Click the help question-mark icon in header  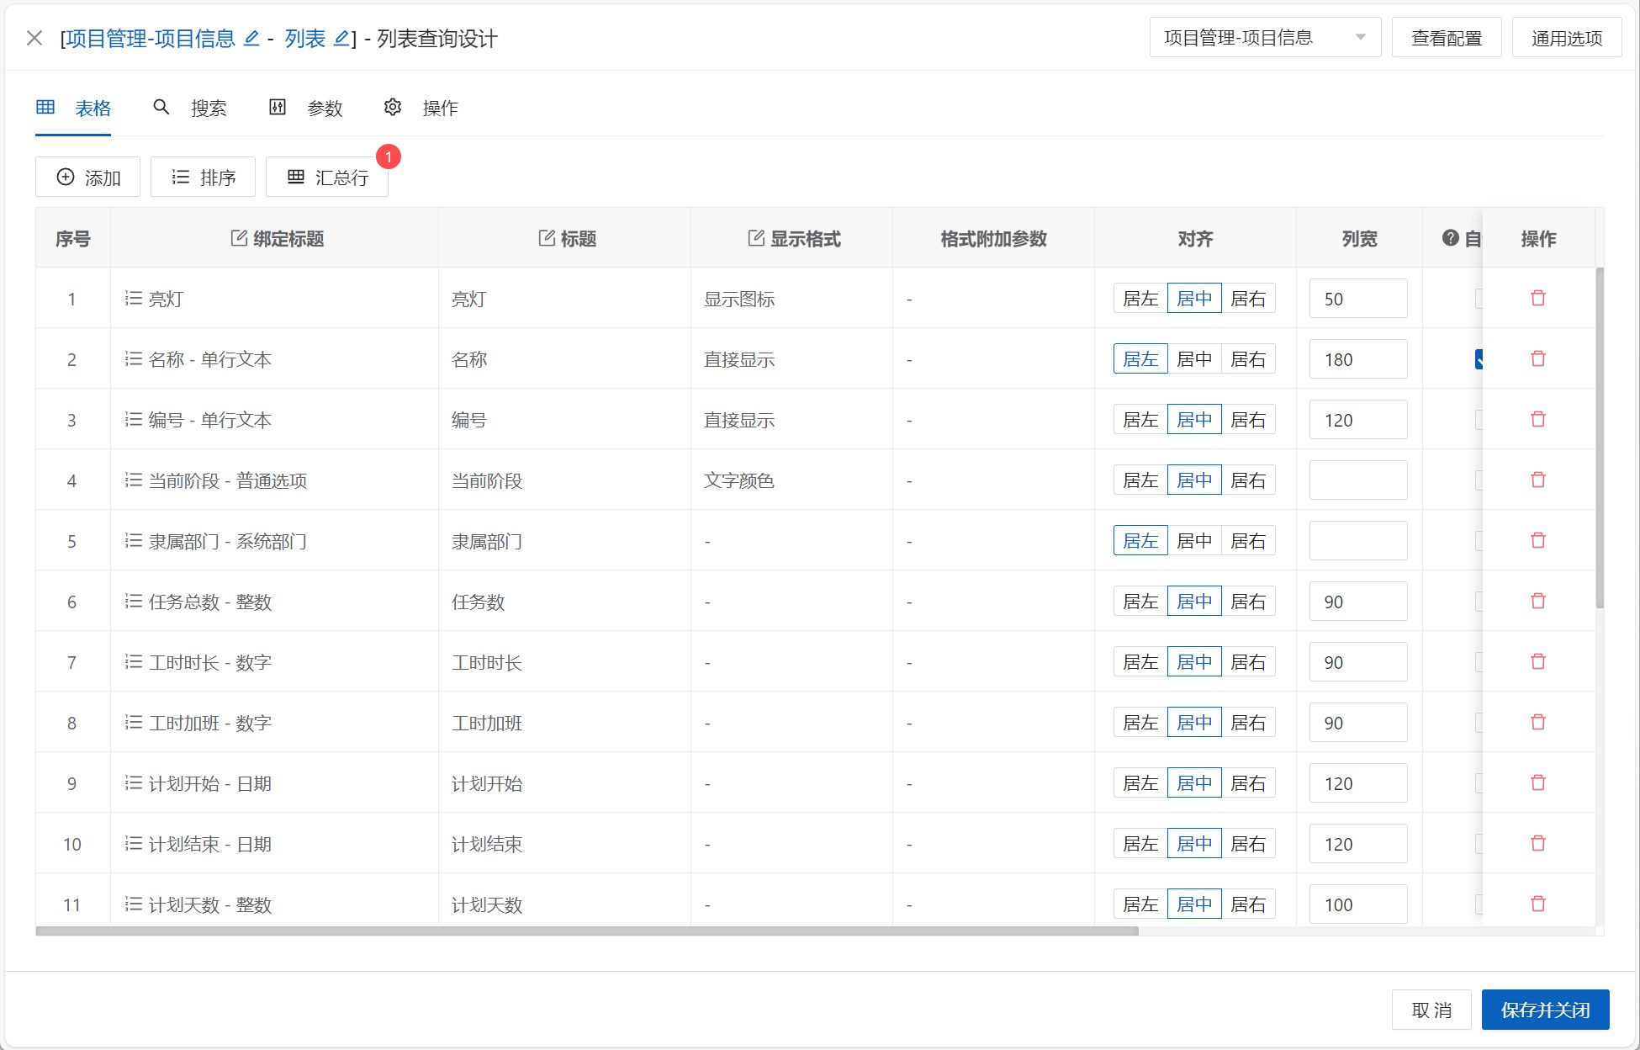1450,238
